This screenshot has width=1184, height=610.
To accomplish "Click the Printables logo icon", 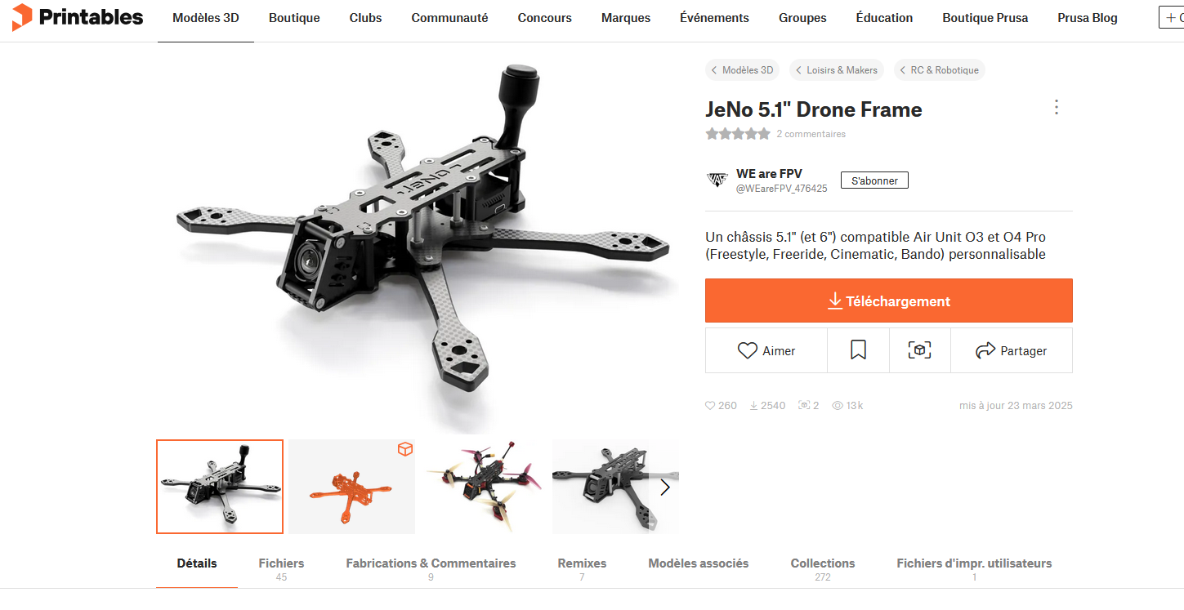I will coord(23,17).
